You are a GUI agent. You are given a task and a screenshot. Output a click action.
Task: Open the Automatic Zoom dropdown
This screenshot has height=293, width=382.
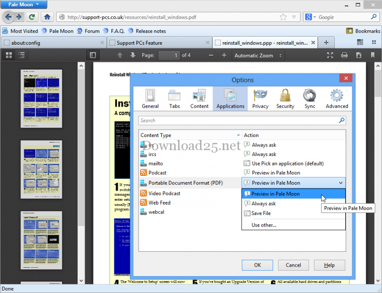[x=258, y=56]
